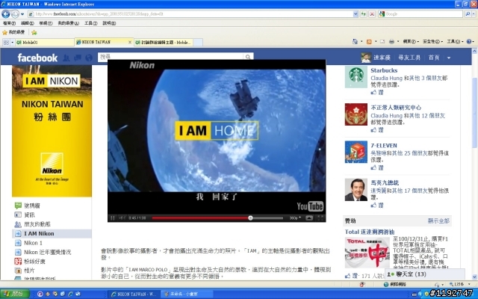Open the Quick Tabs grid icon

coord(5,43)
